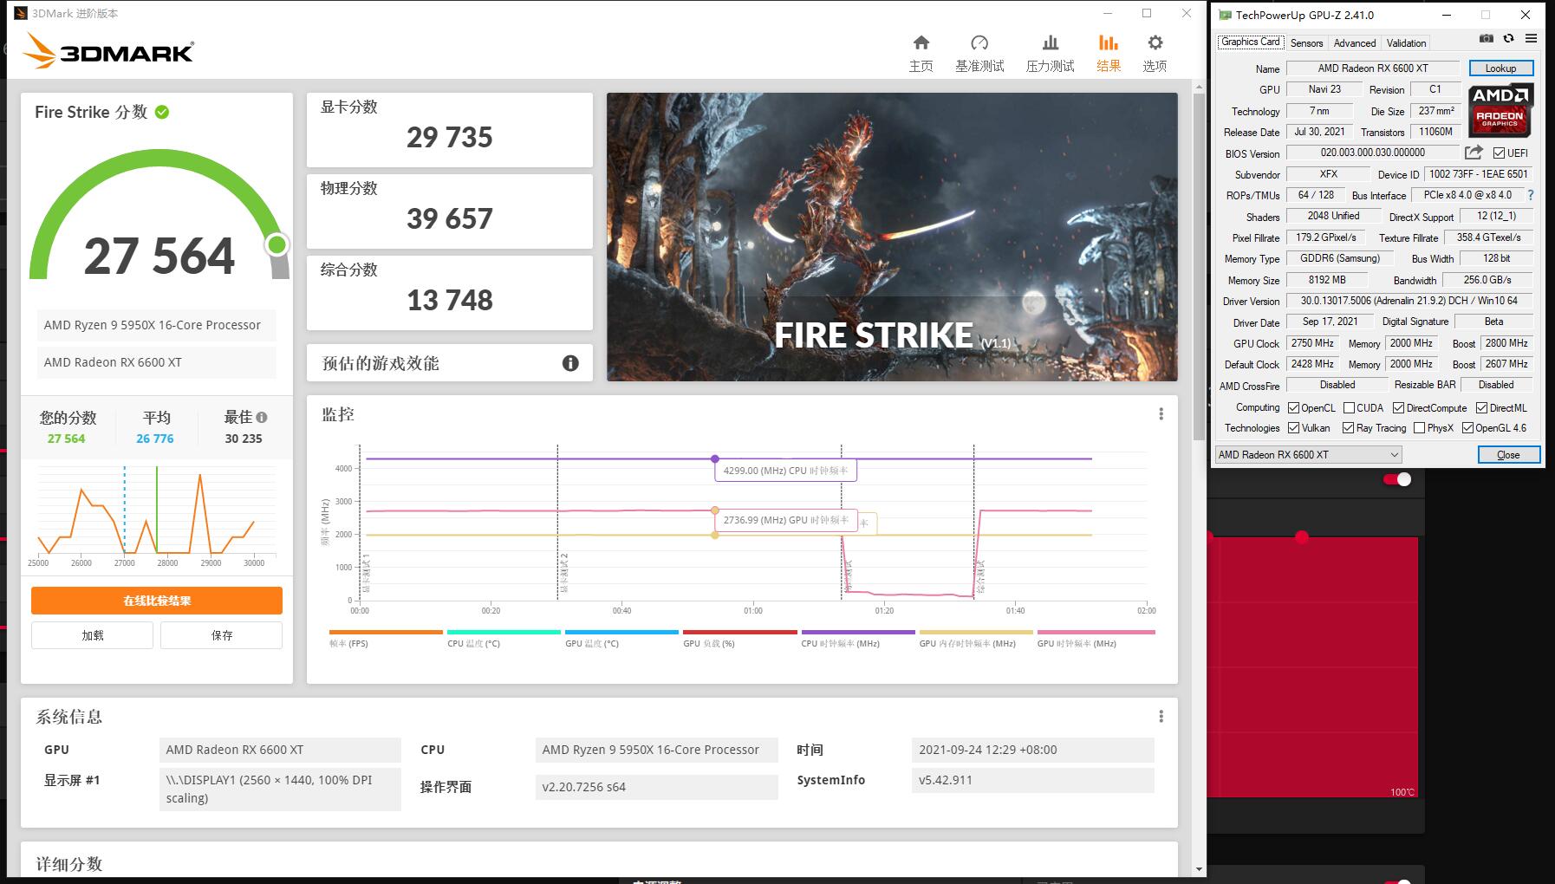Toggle the Vulkan checkbox
Viewport: 1555px width, 884px height.
tap(1293, 428)
